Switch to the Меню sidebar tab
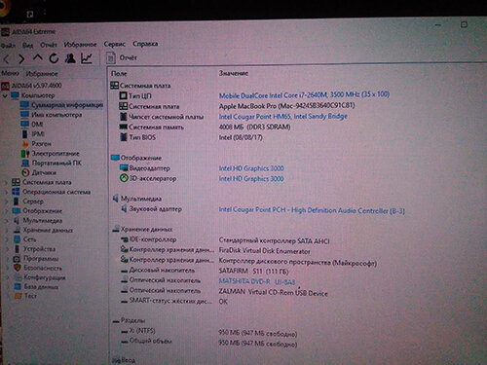487x365 pixels. [10, 73]
